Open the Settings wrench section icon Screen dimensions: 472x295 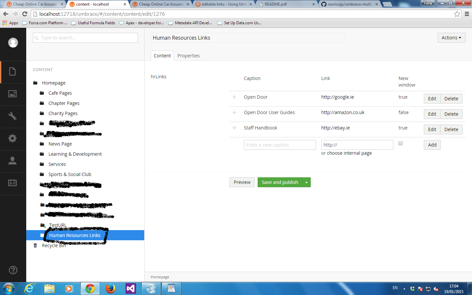[12, 116]
